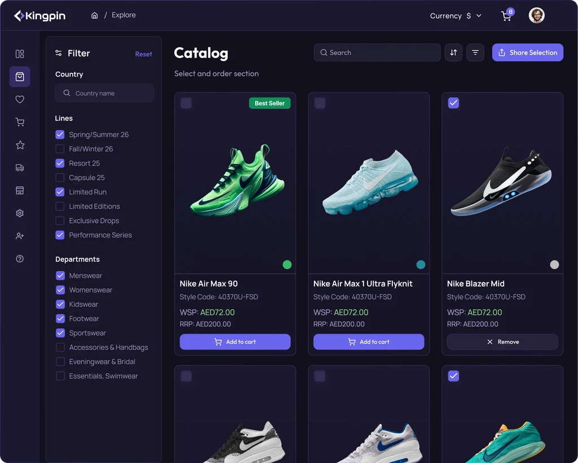Open the filter options icon beside the sort button
The image size is (578, 463).
pyautogui.click(x=475, y=52)
